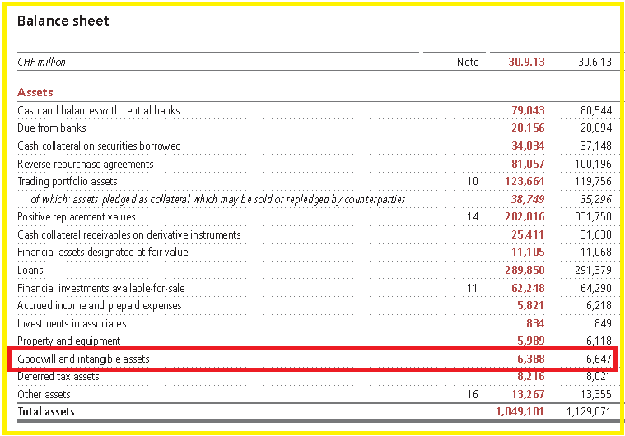Click note reference 14 for replacement values
625x436 pixels.
473,216
